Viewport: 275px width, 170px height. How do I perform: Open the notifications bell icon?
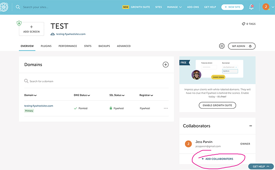coord(251,7)
